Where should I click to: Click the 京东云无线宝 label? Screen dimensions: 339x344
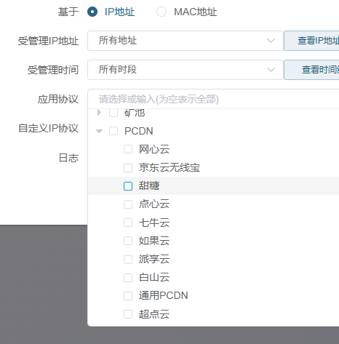coord(169,168)
